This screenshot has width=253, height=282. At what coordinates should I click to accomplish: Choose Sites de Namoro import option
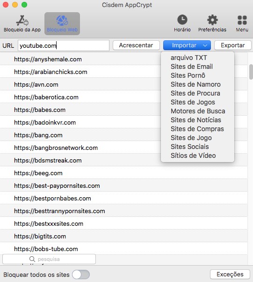coord(195,84)
